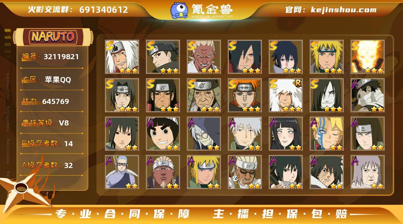The height and width of the screenshot is (224, 403).
Task: Select the hooded Kabuto with glasses portrait
Action: [204, 133]
